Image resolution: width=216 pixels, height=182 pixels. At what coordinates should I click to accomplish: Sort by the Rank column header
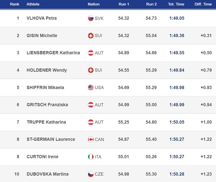point(15,4)
